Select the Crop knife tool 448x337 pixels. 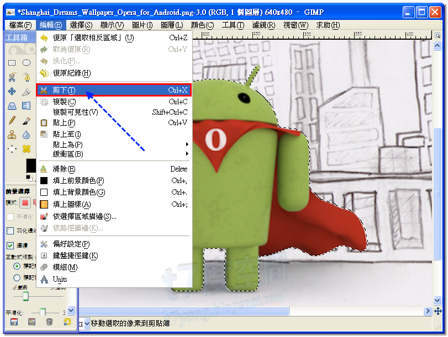pos(27,92)
